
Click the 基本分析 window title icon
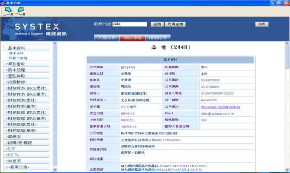(x=3, y=3)
